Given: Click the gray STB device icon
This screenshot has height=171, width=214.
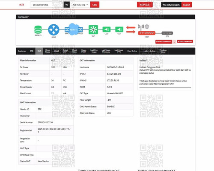Looking at the screenshot, I should pos(167,33).
